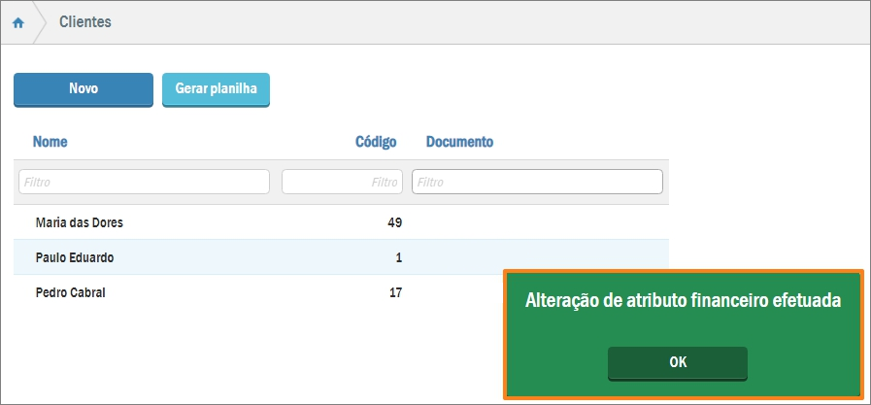Focus the Nome filter field

(x=144, y=182)
